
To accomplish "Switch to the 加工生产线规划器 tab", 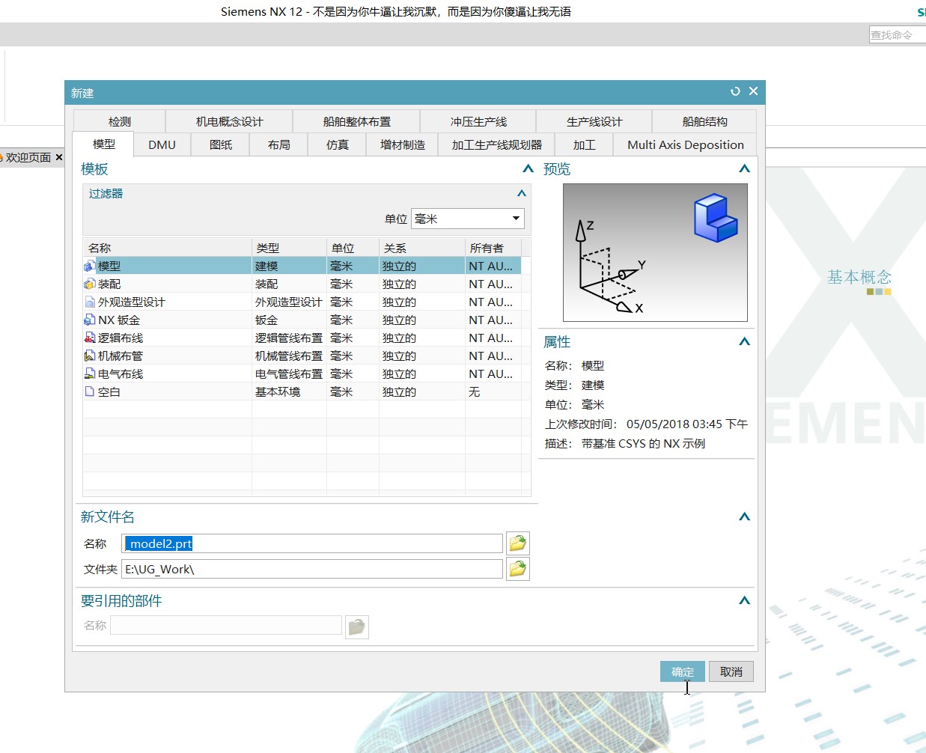I will click(496, 144).
